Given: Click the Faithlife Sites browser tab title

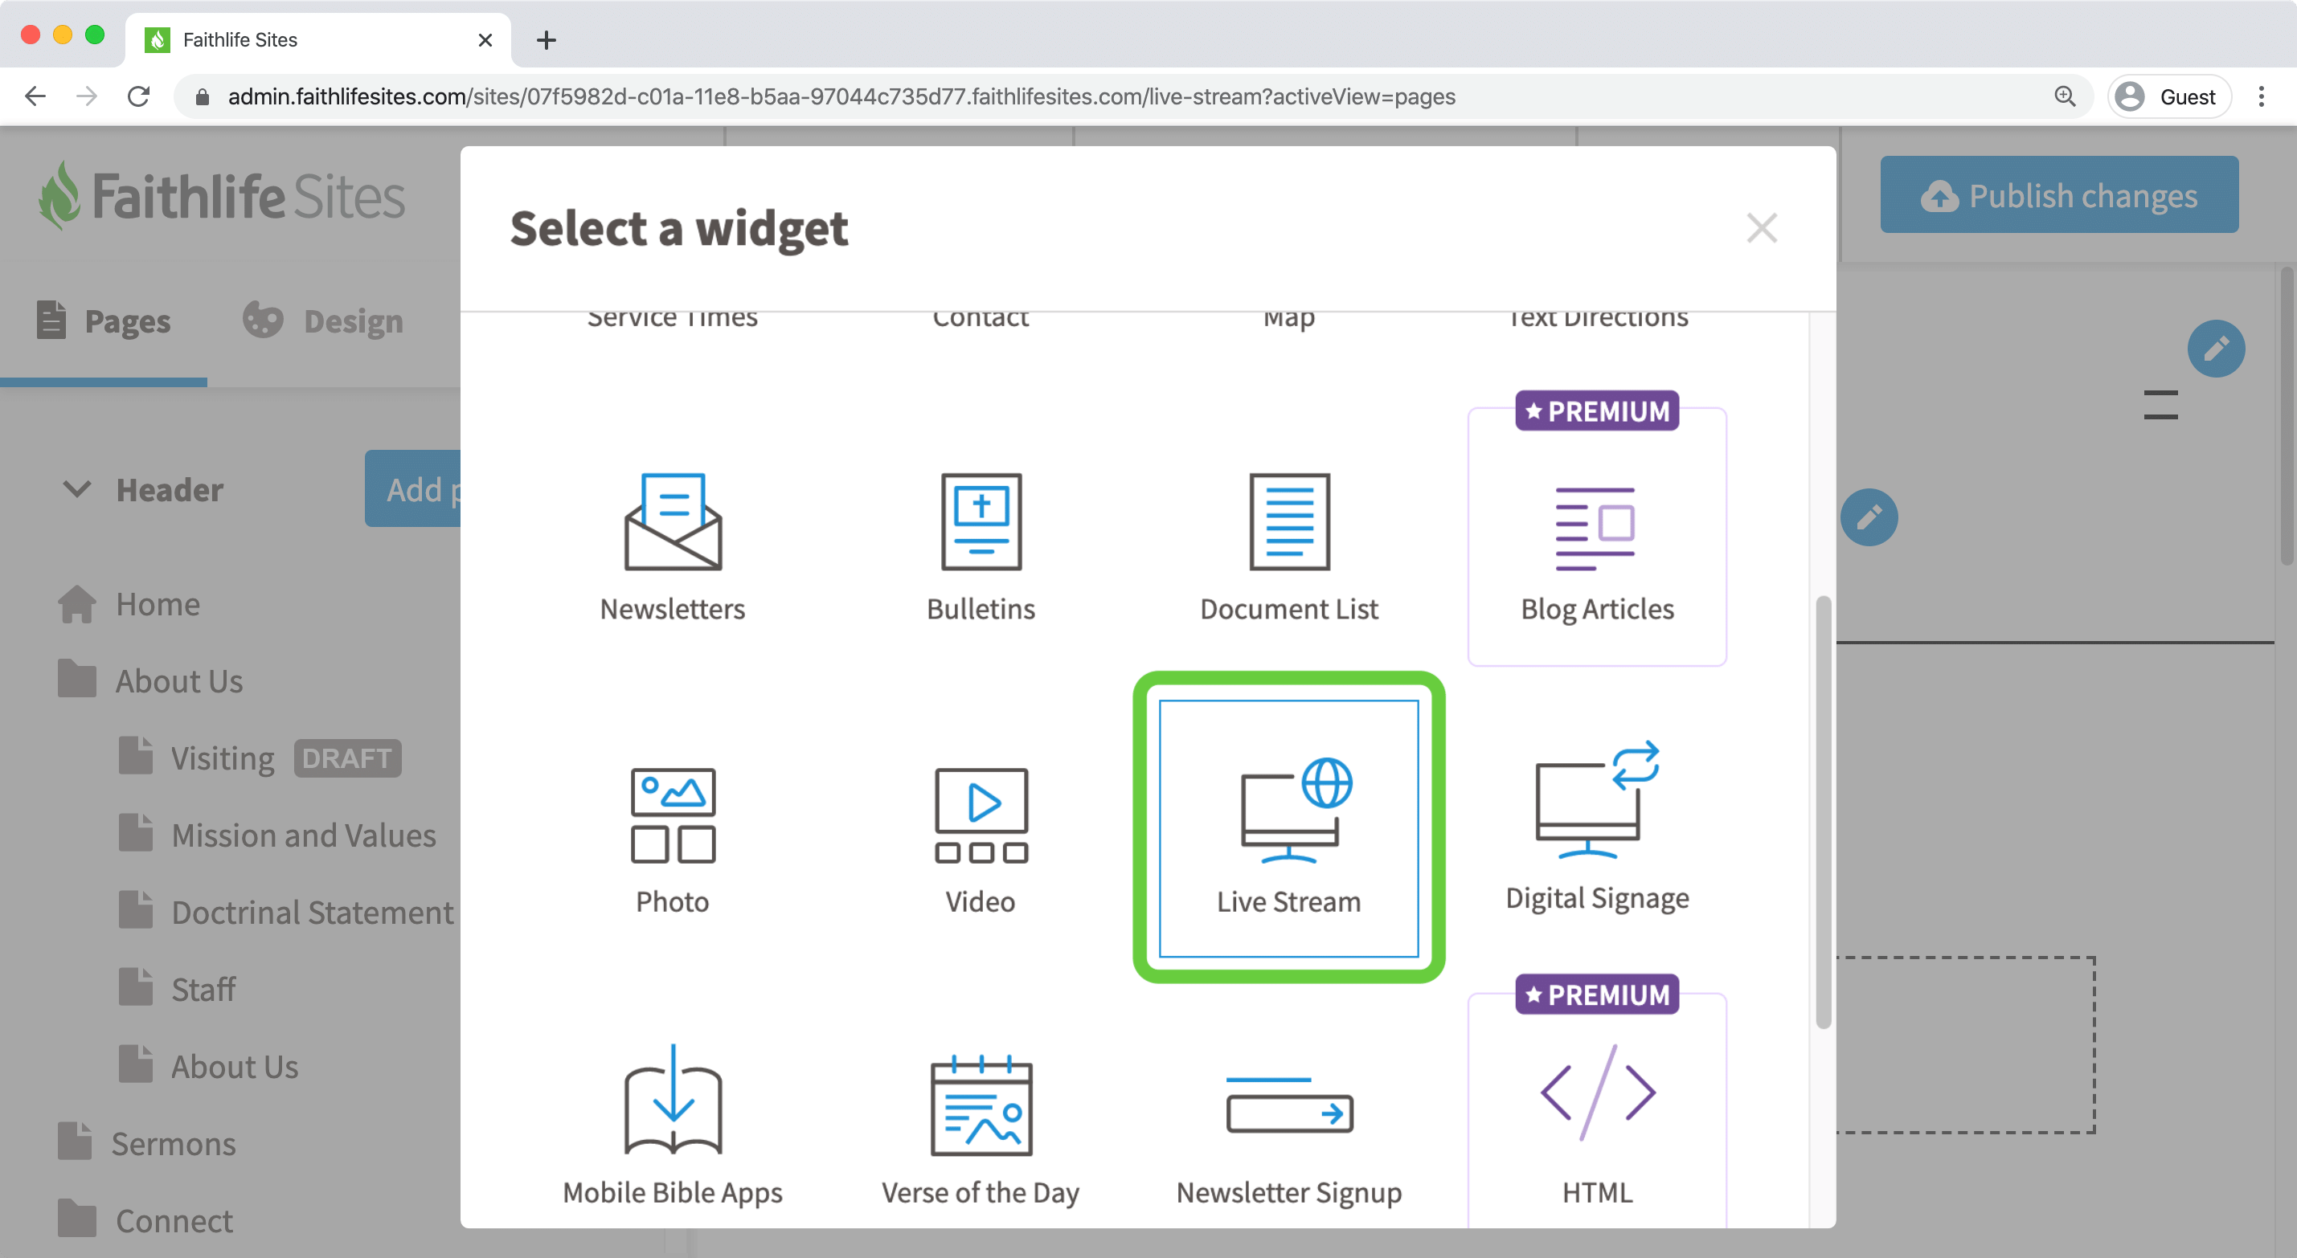Looking at the screenshot, I should click(240, 40).
